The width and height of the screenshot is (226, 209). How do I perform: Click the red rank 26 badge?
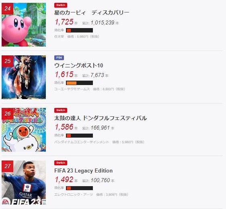pos(8,114)
